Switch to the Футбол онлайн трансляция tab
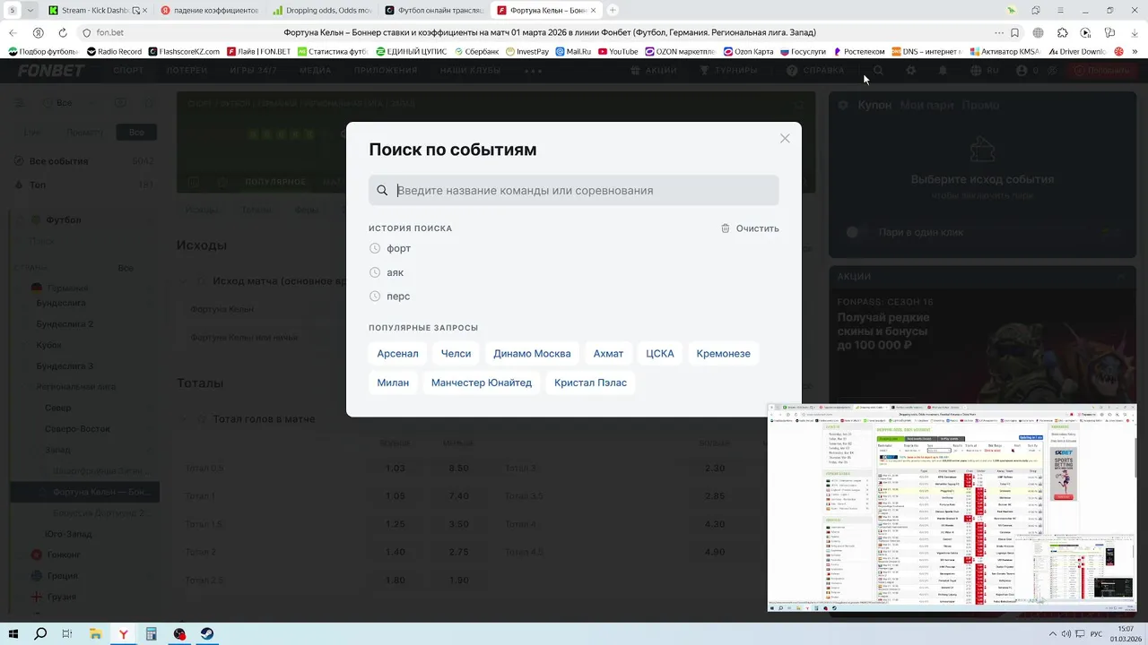The width and height of the screenshot is (1148, 645). click(x=434, y=10)
